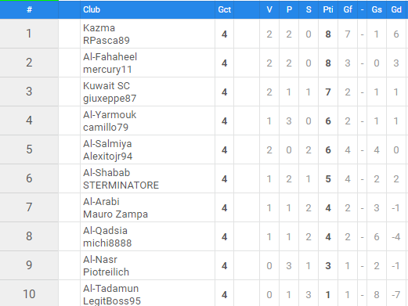Click the # ranking column header
408x306 pixels.
(x=29, y=9)
